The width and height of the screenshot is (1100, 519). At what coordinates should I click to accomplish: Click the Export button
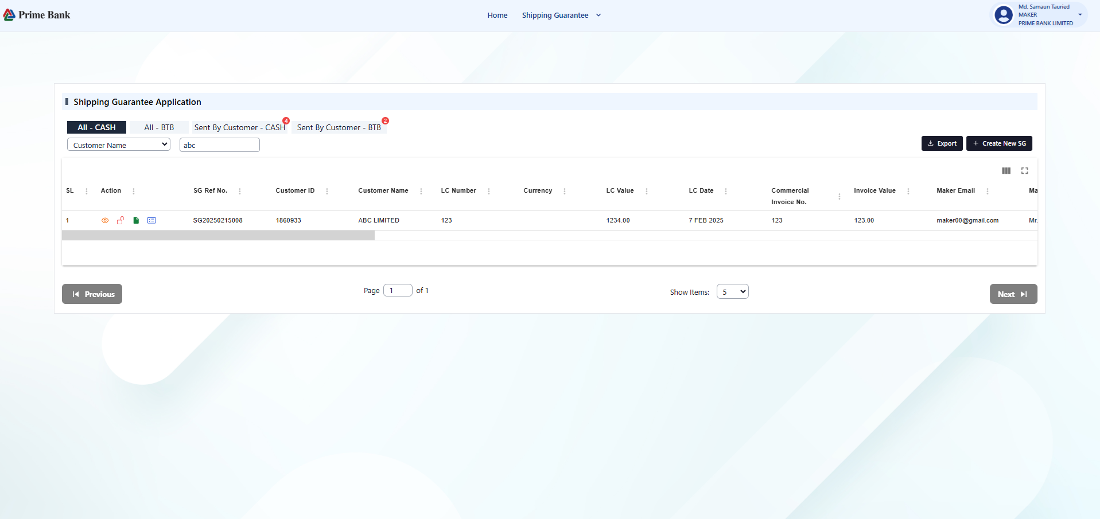coord(942,143)
